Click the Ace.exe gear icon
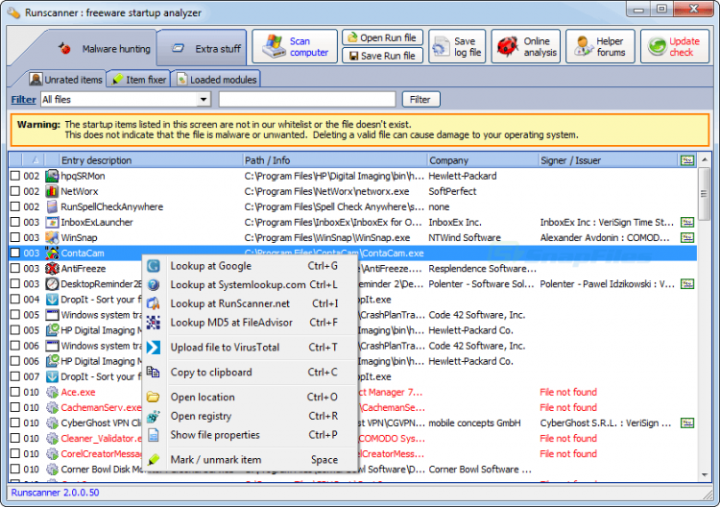 click(52, 392)
